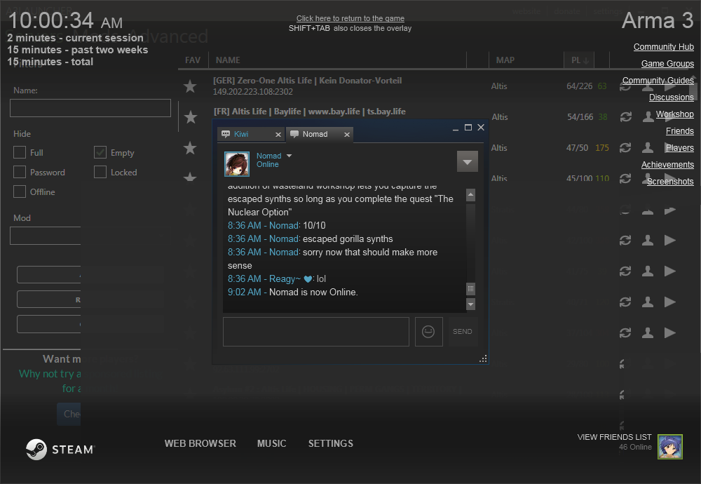
Task: Click the 64/226 player count
Action: tap(580, 86)
